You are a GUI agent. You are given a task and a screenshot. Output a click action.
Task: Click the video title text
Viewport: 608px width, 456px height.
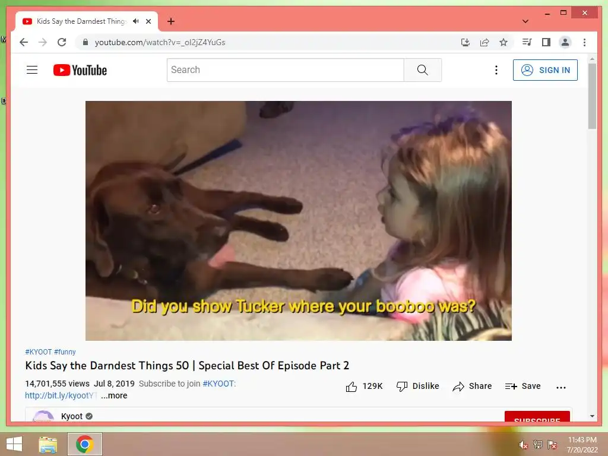pos(187,366)
